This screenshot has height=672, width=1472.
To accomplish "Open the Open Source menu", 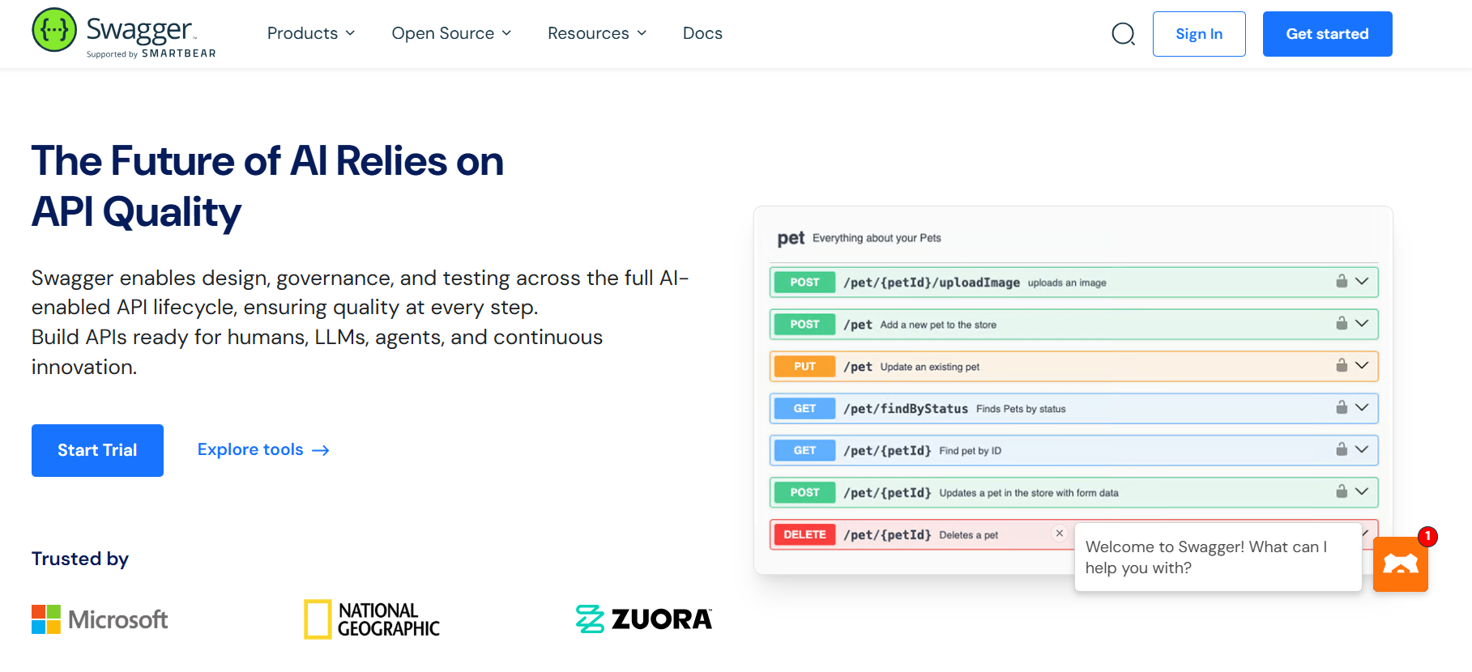I will click(x=451, y=33).
